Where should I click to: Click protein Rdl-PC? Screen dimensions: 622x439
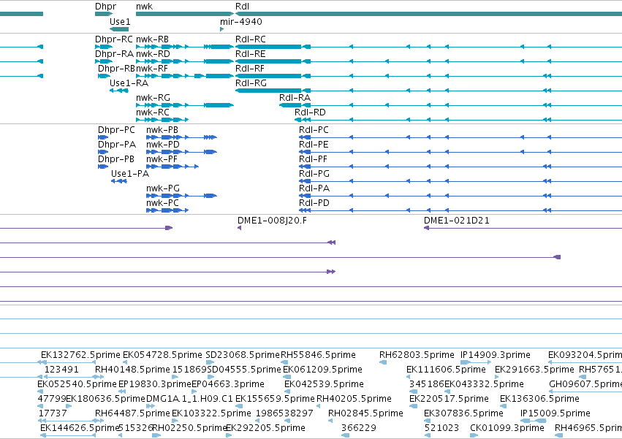(314, 130)
